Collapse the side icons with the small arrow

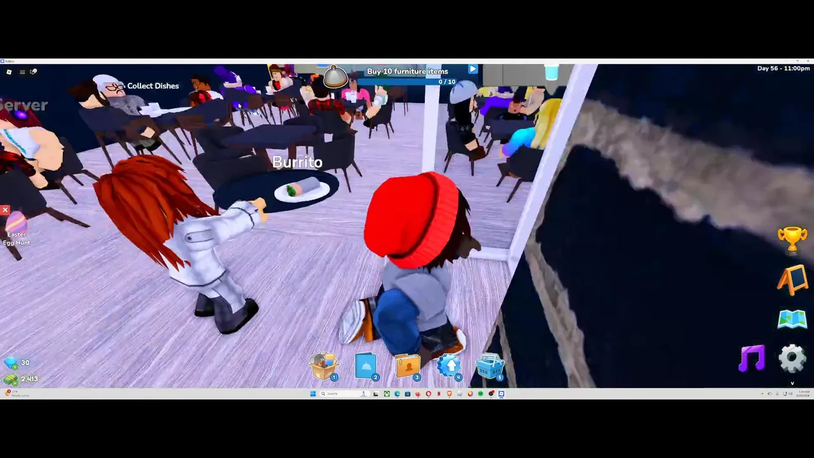792,384
